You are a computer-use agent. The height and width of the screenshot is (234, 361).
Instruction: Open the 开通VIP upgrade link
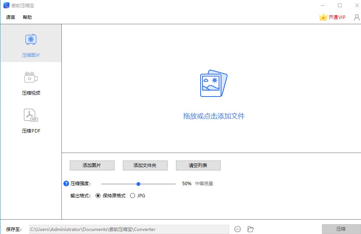337,17
